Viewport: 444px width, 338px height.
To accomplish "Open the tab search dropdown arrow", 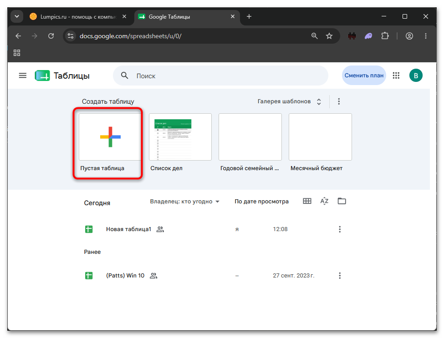I will (17, 16).
